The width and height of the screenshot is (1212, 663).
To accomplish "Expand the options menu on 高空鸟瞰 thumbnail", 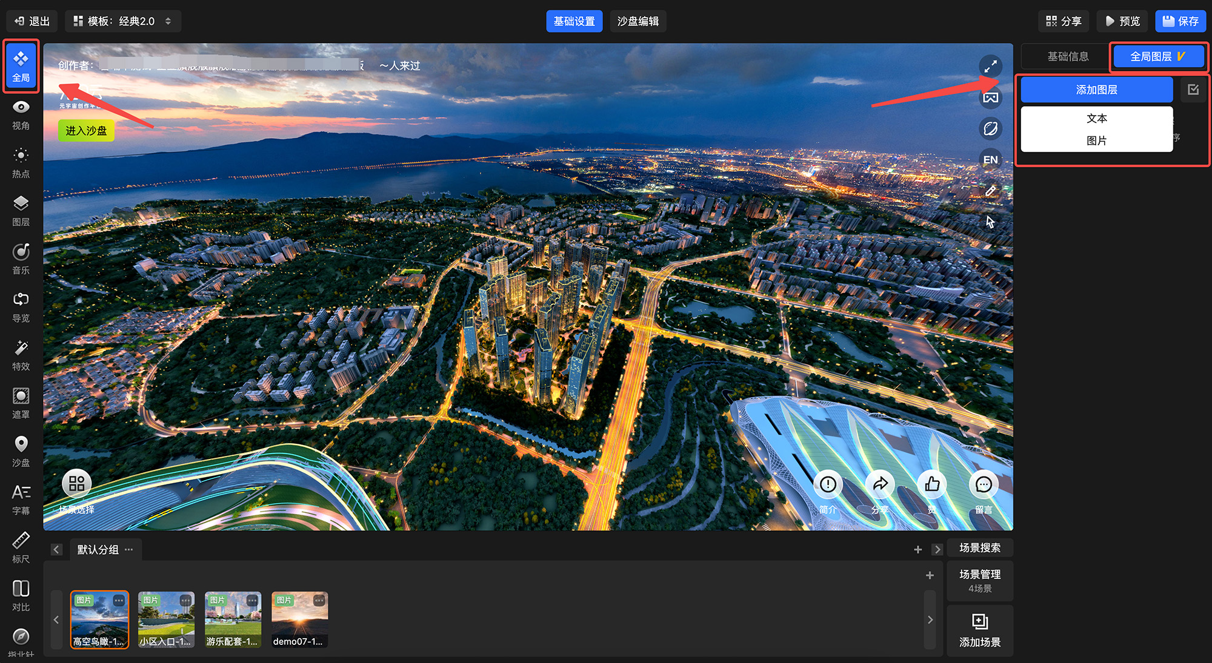I will (119, 601).
